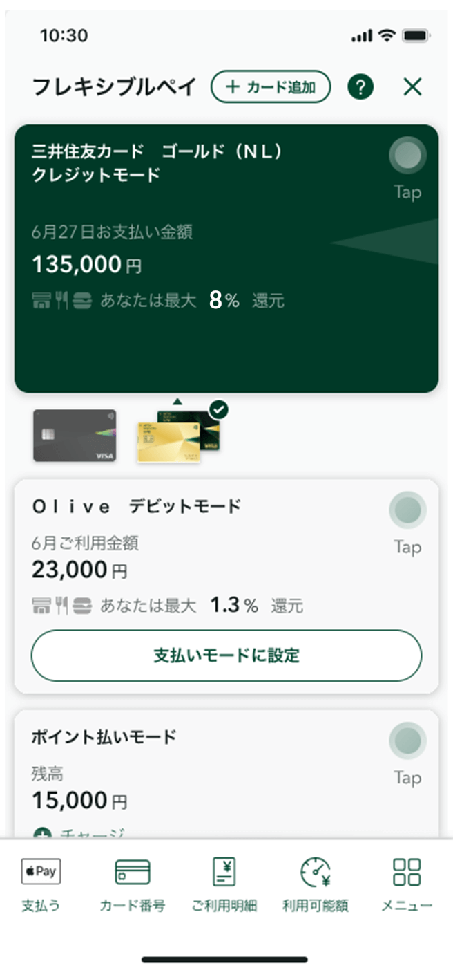Open 利用可能額 gauge icon
The width and height of the screenshot is (453, 968).
[315, 872]
